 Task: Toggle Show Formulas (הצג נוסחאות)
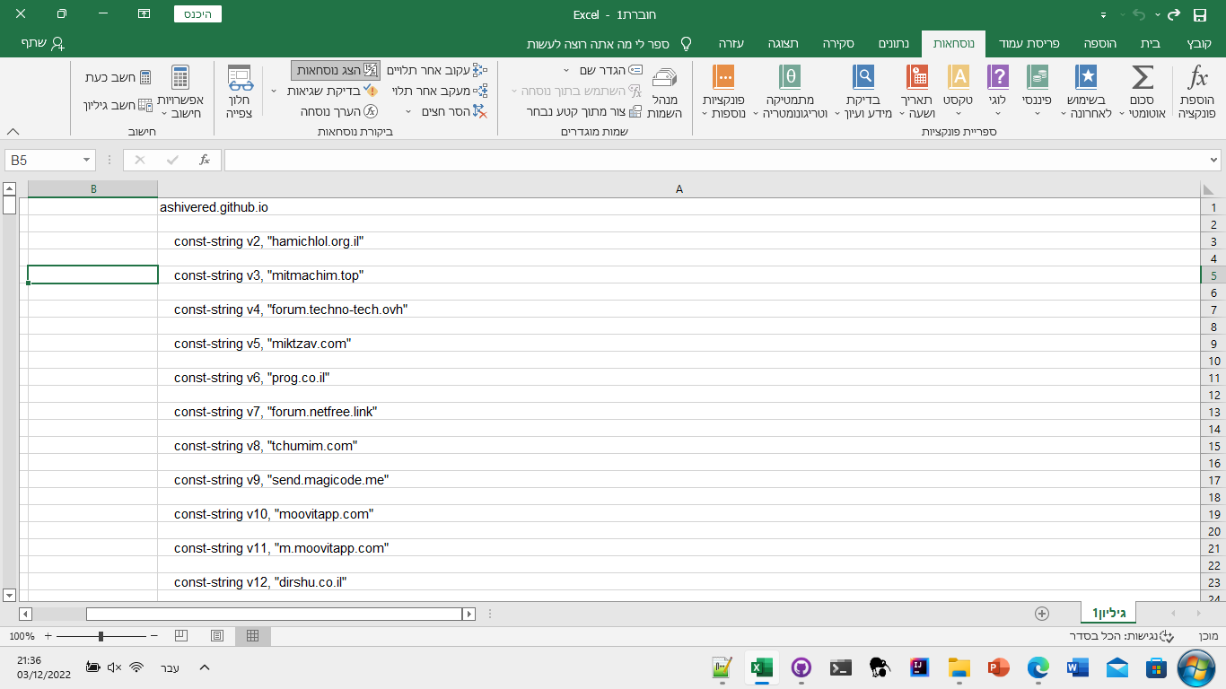[336, 70]
